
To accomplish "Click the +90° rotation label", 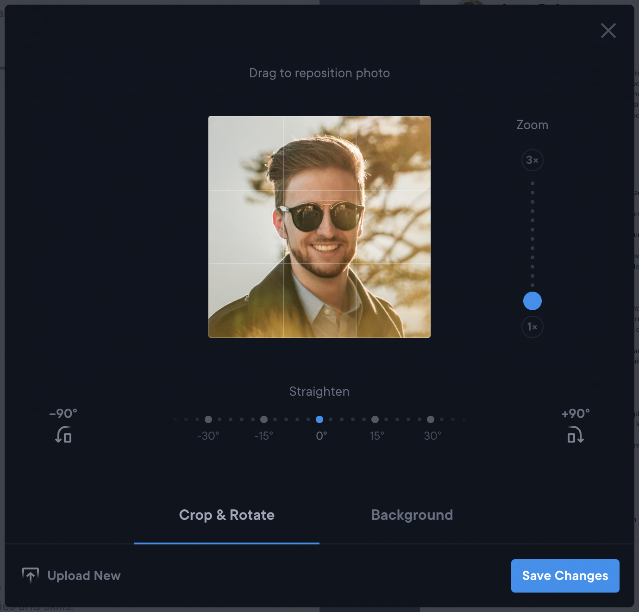I will (576, 413).
